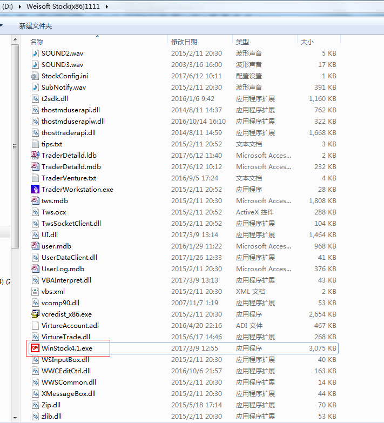
Task: Select the WWSCommon.dll file name
Action: (69, 382)
